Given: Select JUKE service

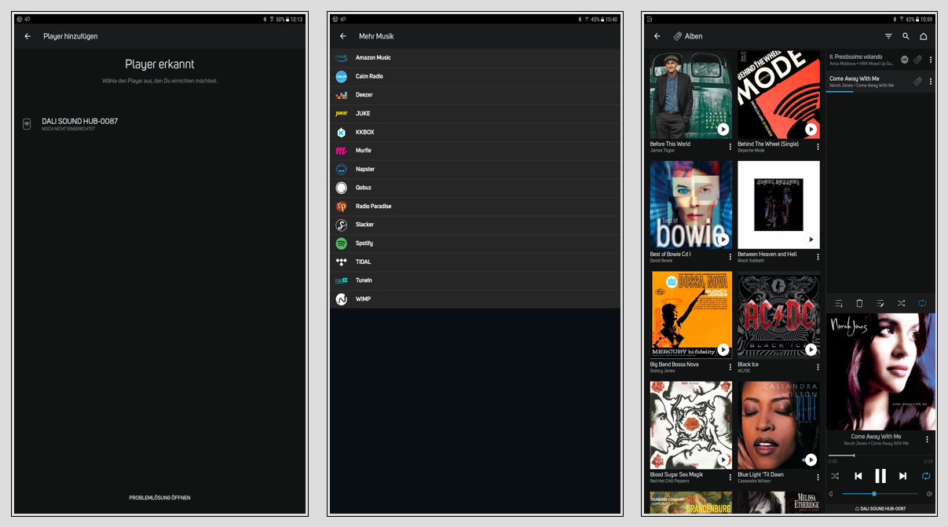Looking at the screenshot, I should point(475,113).
